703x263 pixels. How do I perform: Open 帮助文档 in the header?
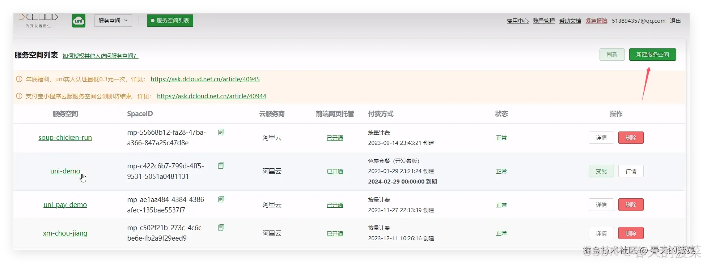tap(570, 21)
